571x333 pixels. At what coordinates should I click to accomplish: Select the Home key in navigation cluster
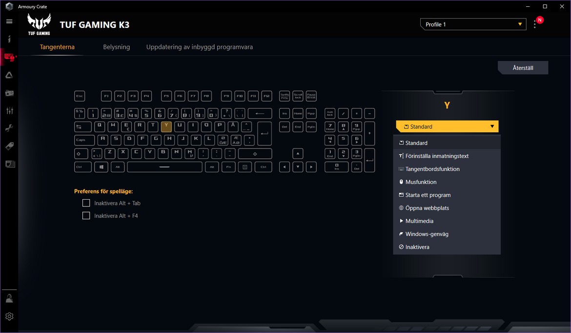click(298, 113)
